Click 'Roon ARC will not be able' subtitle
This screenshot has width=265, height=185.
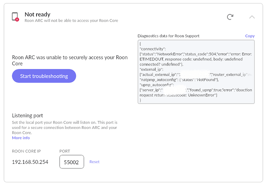tap(71, 20)
